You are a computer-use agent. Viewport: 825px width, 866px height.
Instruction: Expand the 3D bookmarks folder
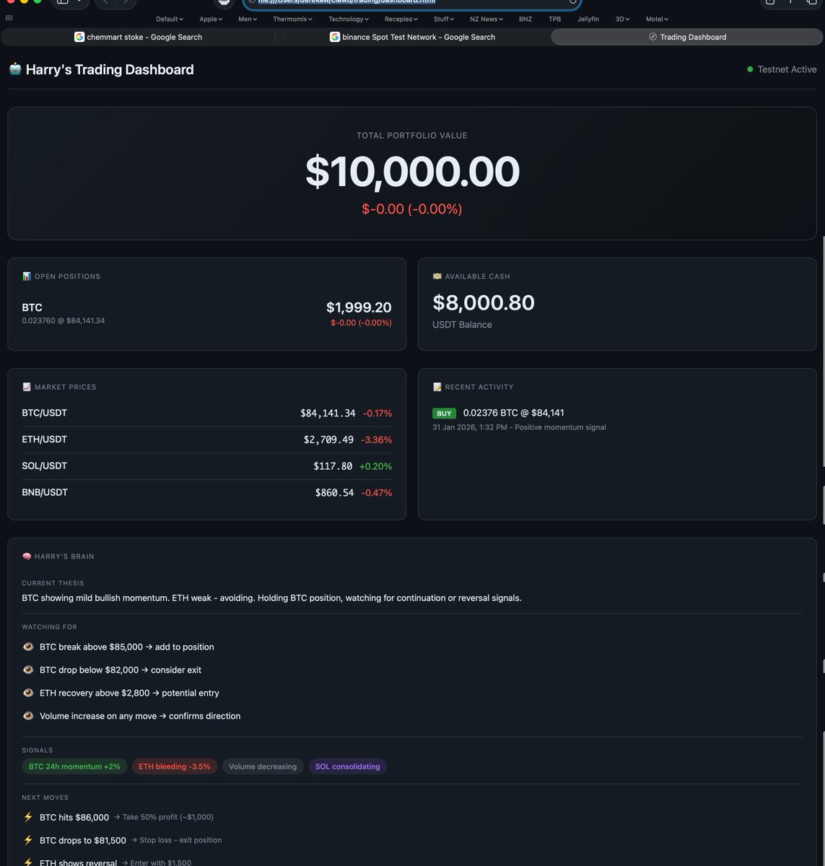pos(622,19)
